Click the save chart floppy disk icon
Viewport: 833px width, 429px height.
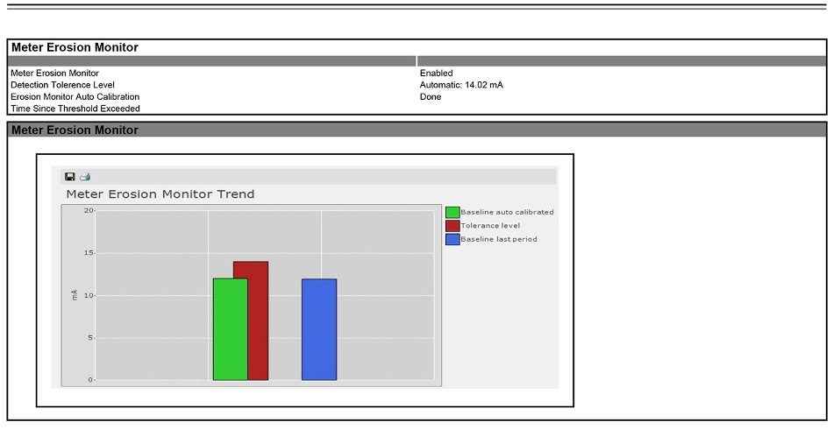click(x=69, y=177)
